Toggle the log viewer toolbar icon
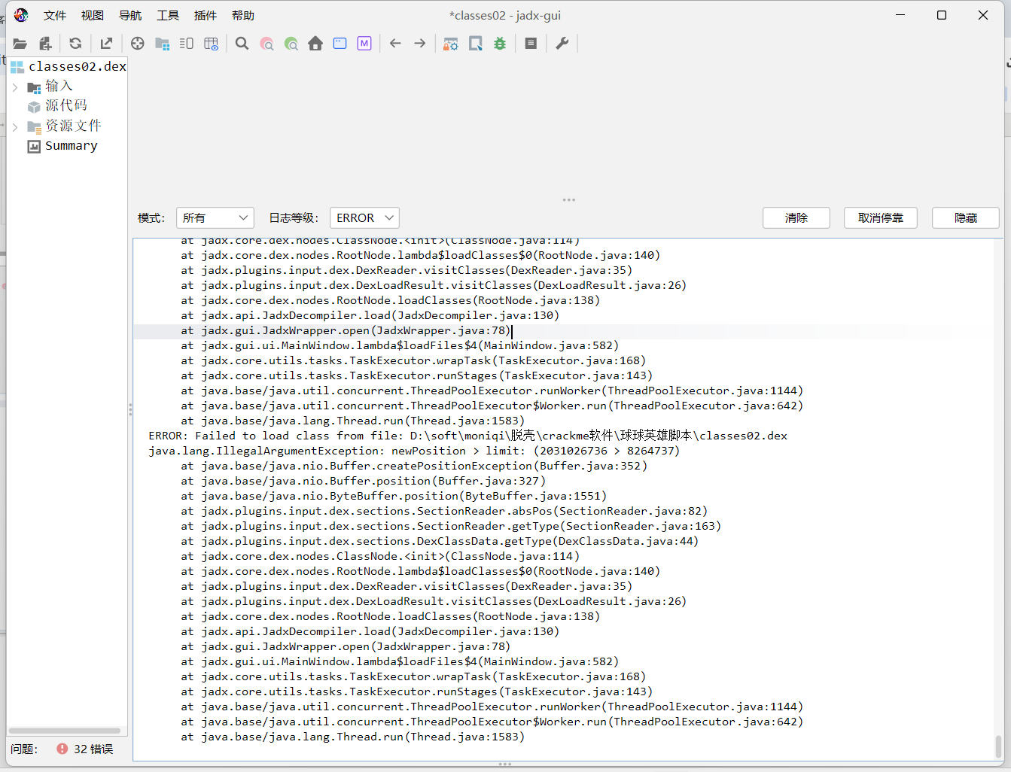1011x772 pixels. [x=531, y=44]
